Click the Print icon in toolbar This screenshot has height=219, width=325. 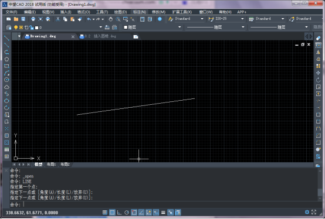(x=33, y=19)
